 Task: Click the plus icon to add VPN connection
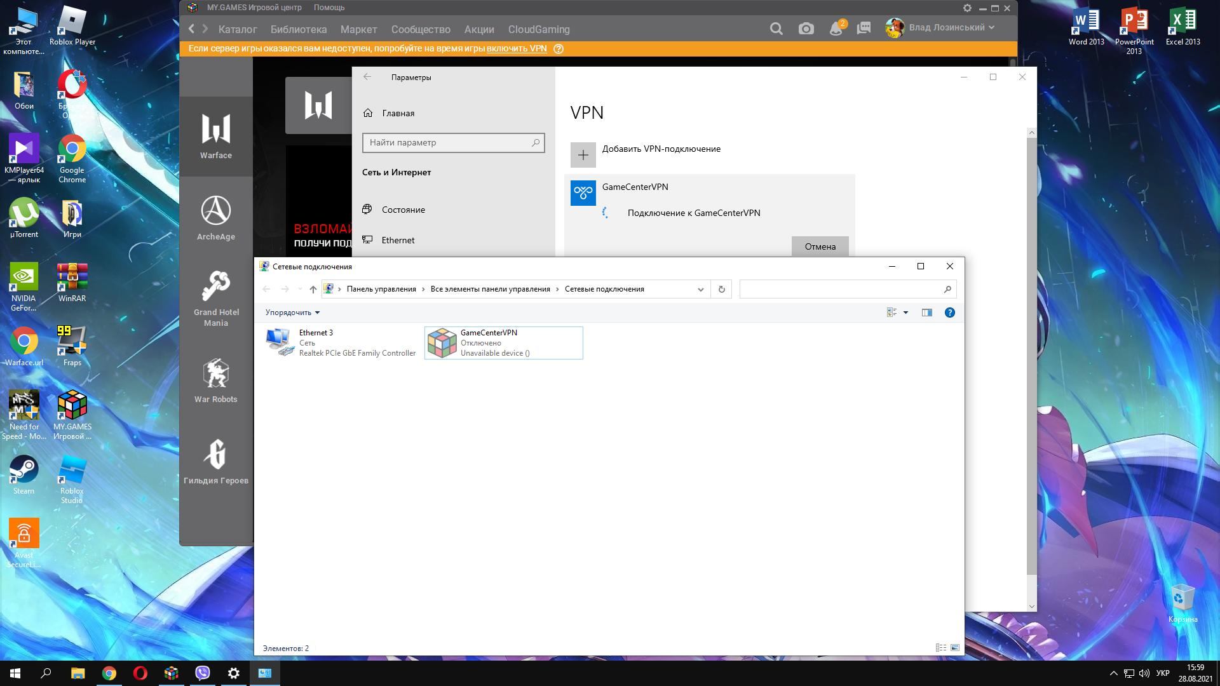click(583, 155)
